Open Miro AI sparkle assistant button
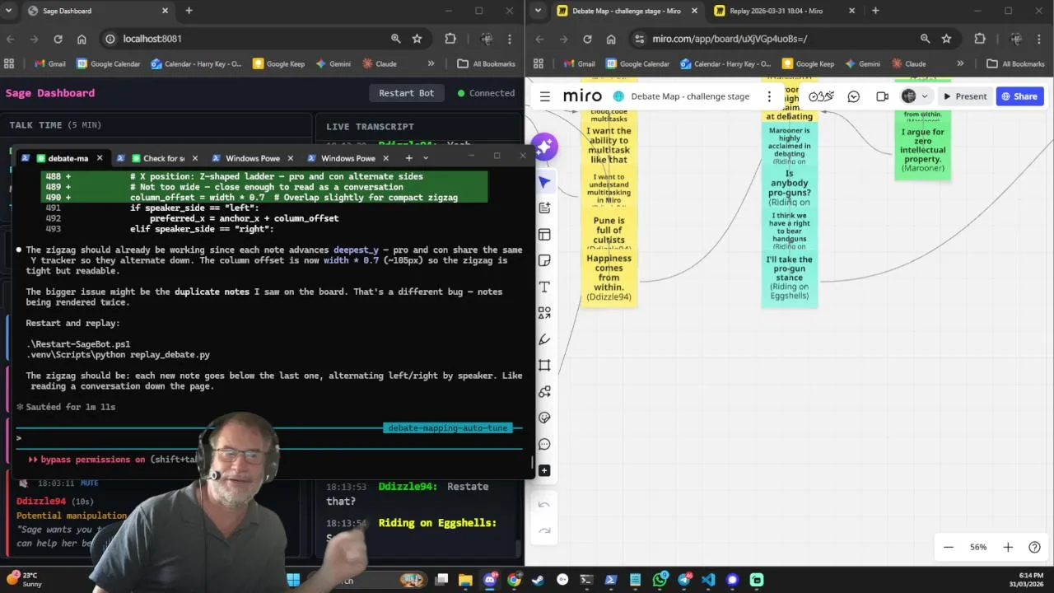 pos(544,147)
